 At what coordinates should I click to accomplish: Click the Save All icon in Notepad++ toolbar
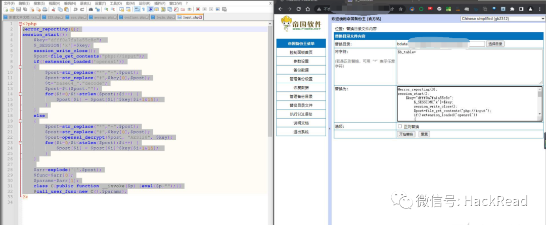point(25,10)
